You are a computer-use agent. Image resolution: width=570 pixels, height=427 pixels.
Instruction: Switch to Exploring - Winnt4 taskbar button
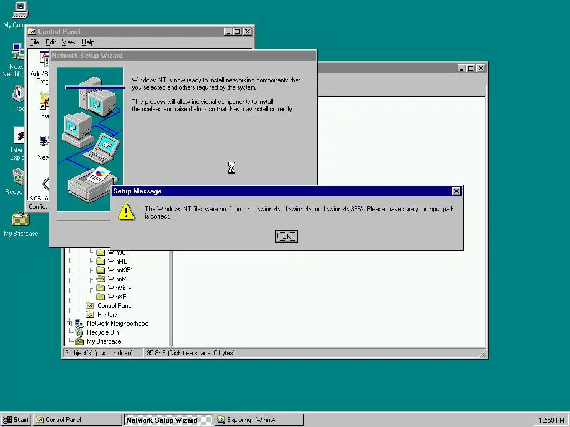click(259, 420)
